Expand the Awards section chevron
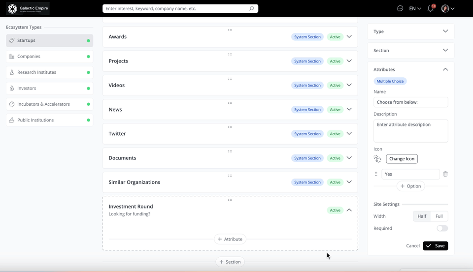The width and height of the screenshot is (473, 272). (x=349, y=37)
